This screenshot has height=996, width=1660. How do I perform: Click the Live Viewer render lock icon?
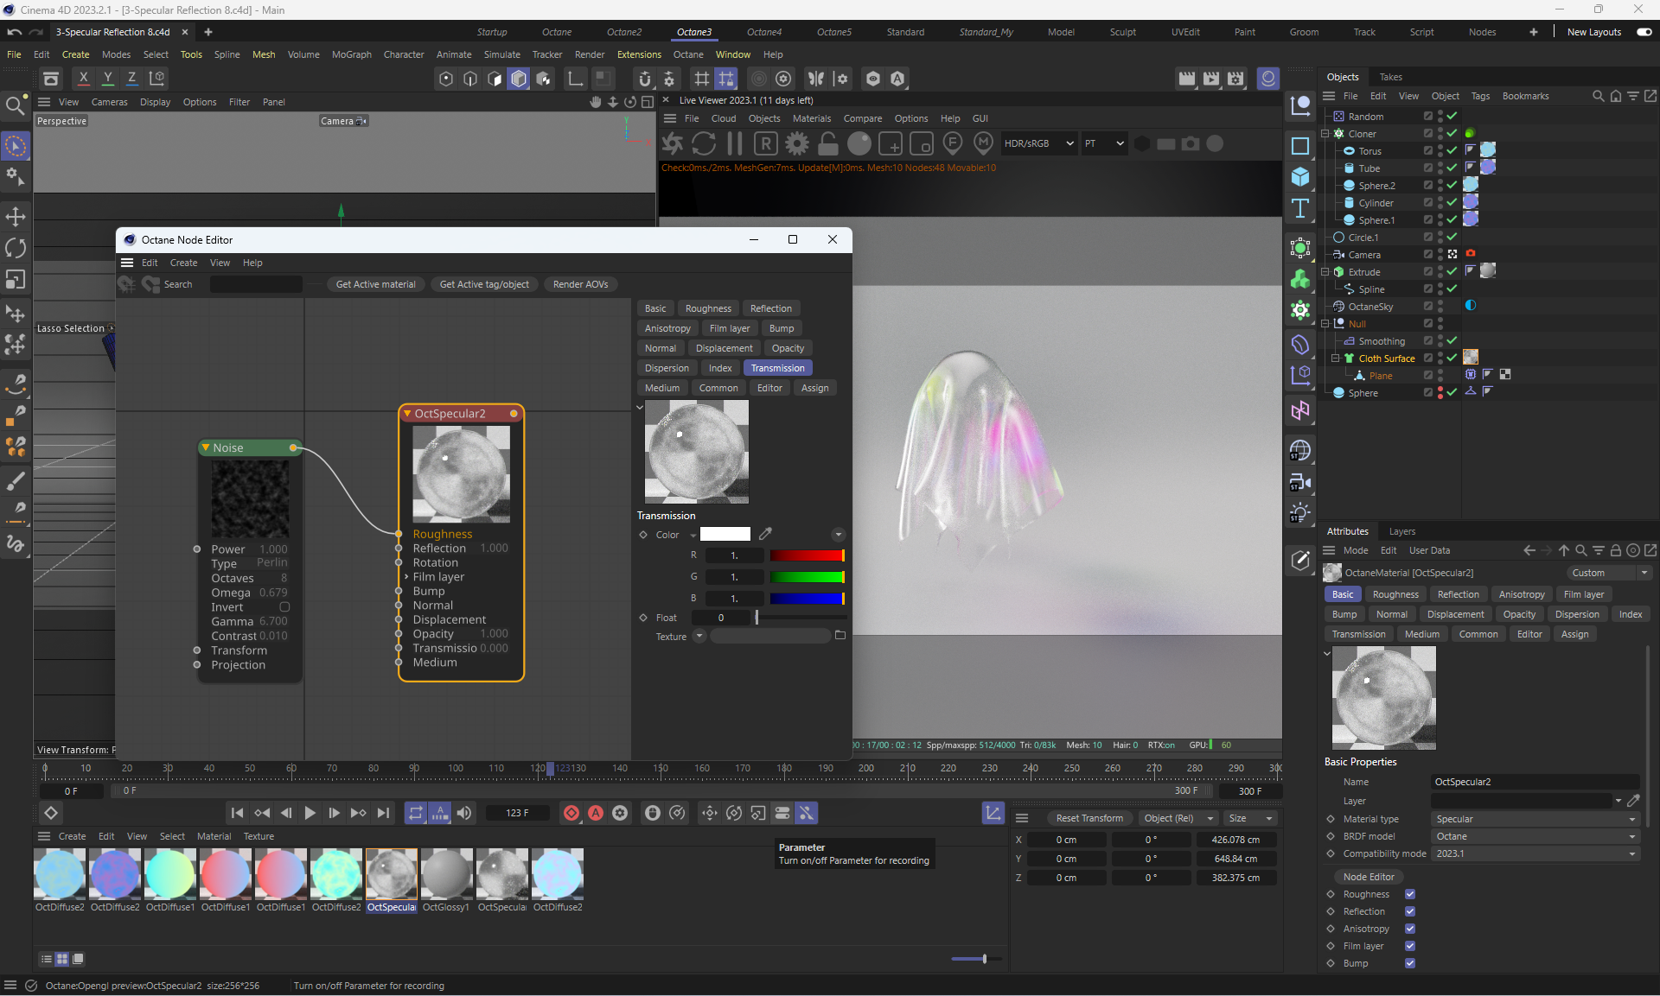828,143
